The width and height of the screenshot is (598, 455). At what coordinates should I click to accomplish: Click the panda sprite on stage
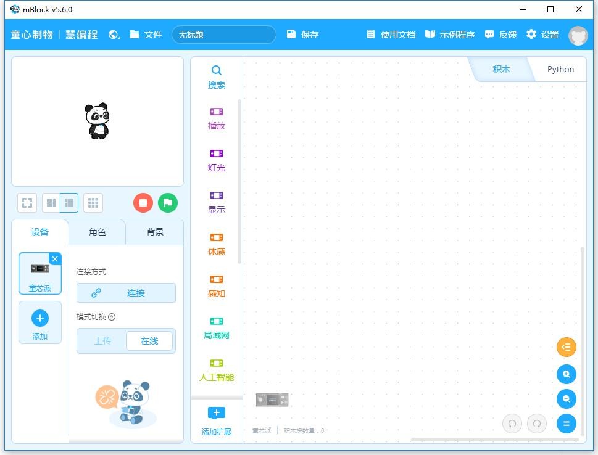[98, 121]
